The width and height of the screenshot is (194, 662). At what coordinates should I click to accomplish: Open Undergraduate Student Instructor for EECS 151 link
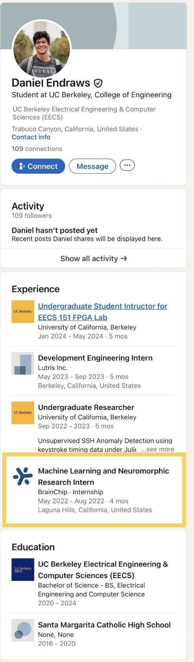pos(103,312)
